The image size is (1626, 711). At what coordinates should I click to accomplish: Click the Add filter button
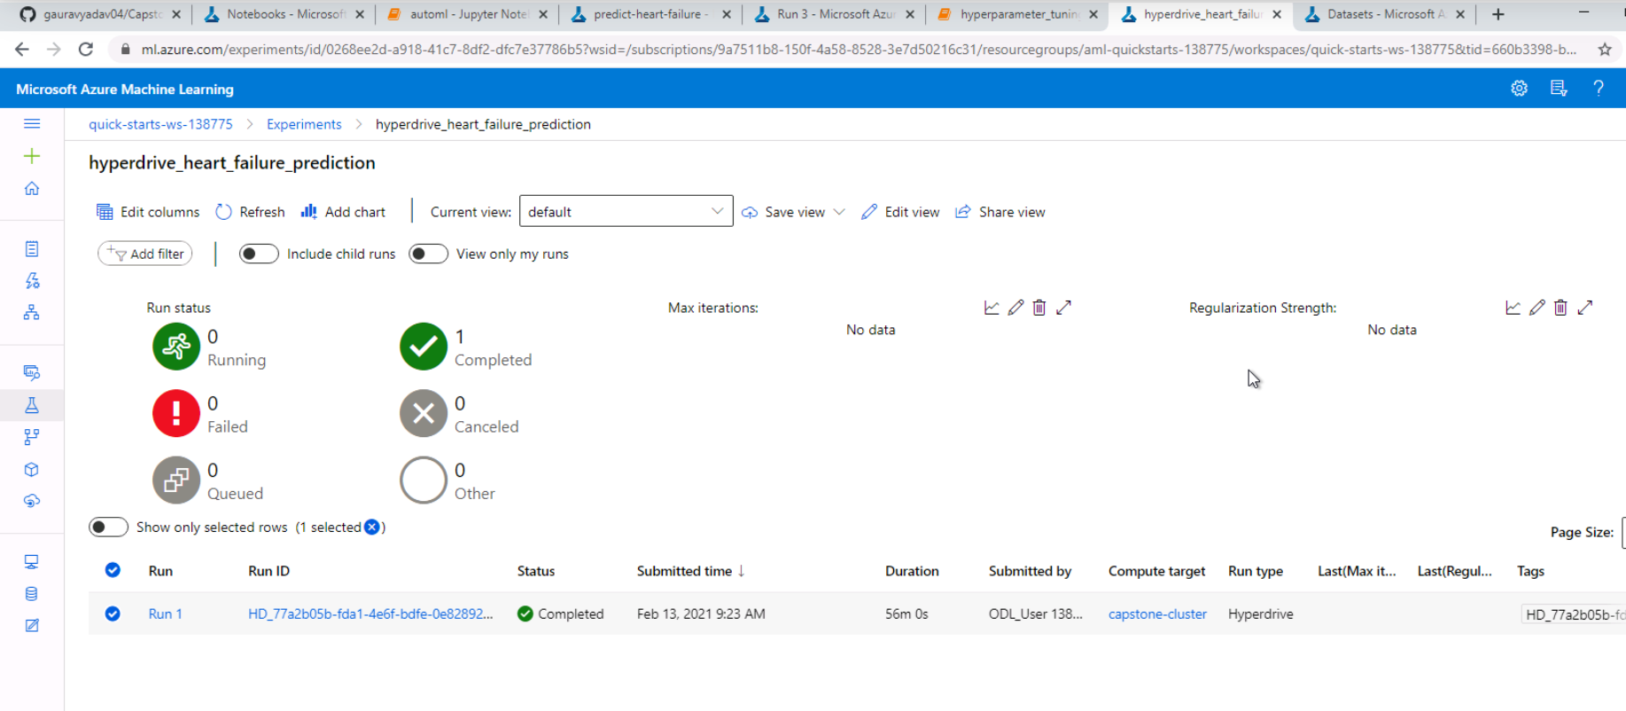tap(145, 254)
